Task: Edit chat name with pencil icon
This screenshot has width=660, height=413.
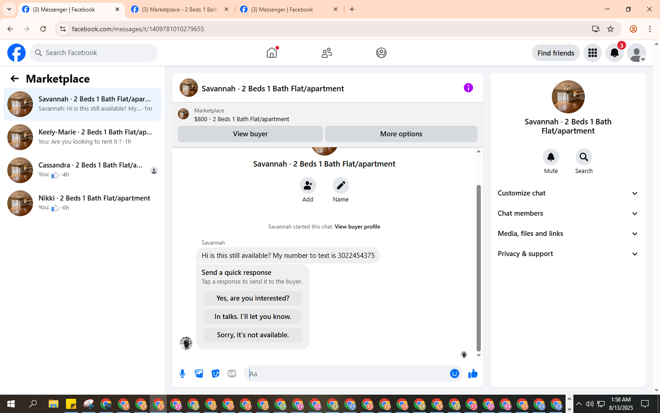Action: point(341,185)
